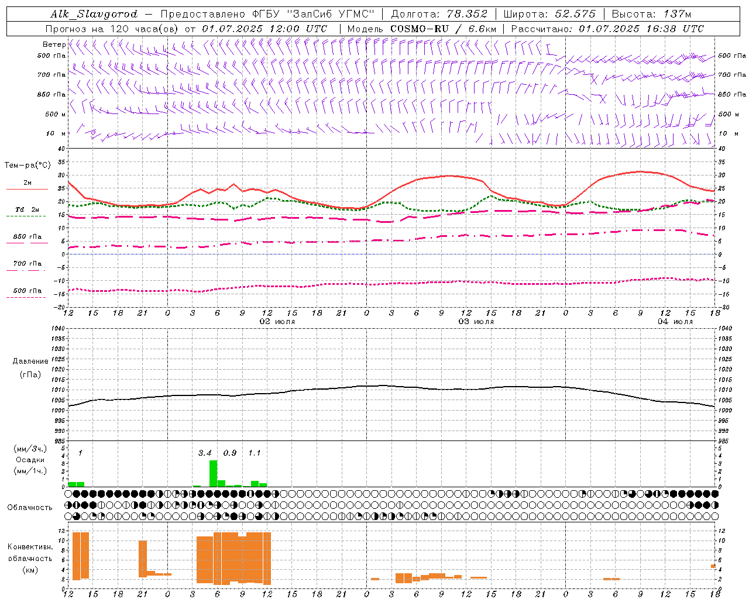Click the (гПа) pressure unit label

click(30, 374)
